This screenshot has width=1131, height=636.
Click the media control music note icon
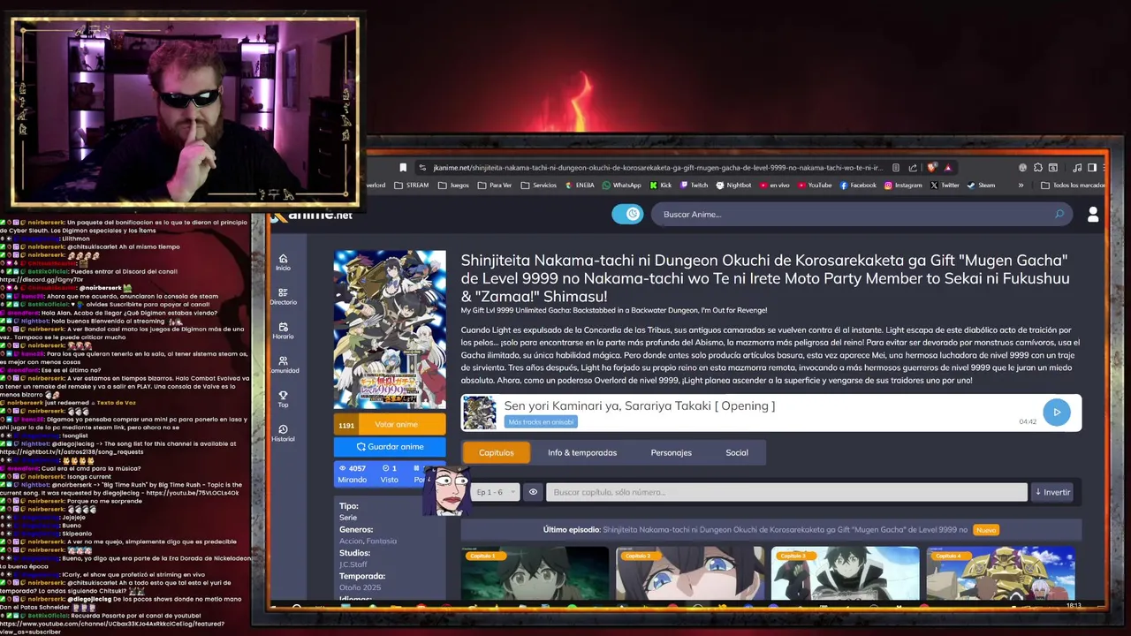coord(1077,168)
